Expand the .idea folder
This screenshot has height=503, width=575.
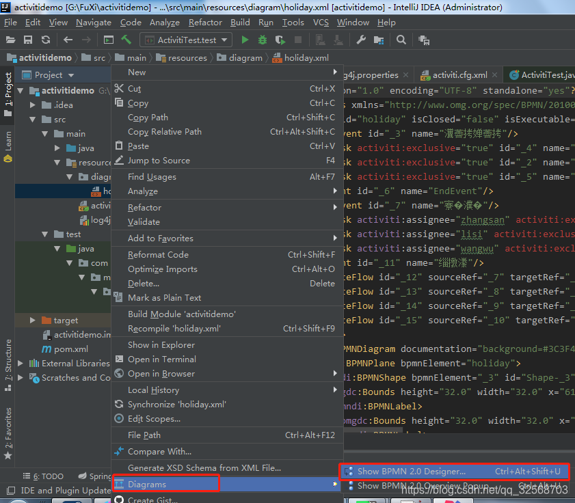click(33, 105)
